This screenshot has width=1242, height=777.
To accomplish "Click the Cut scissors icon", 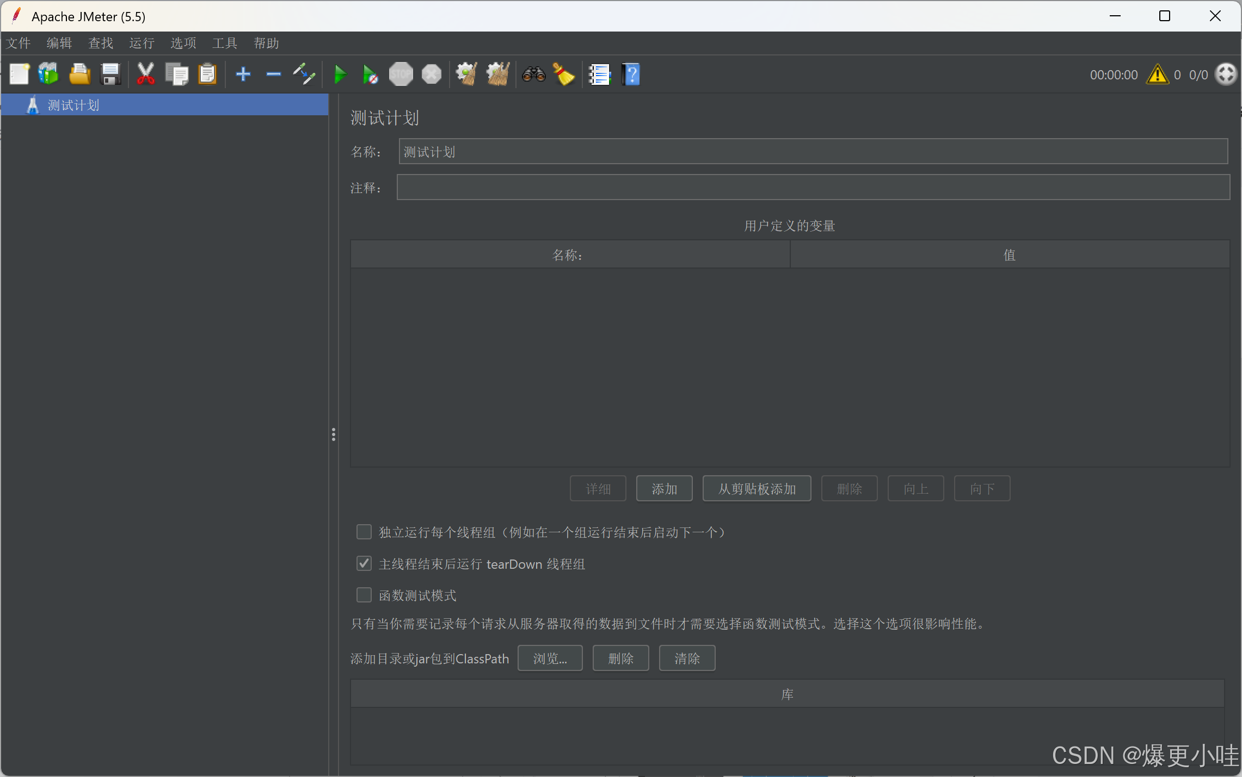I will click(145, 74).
